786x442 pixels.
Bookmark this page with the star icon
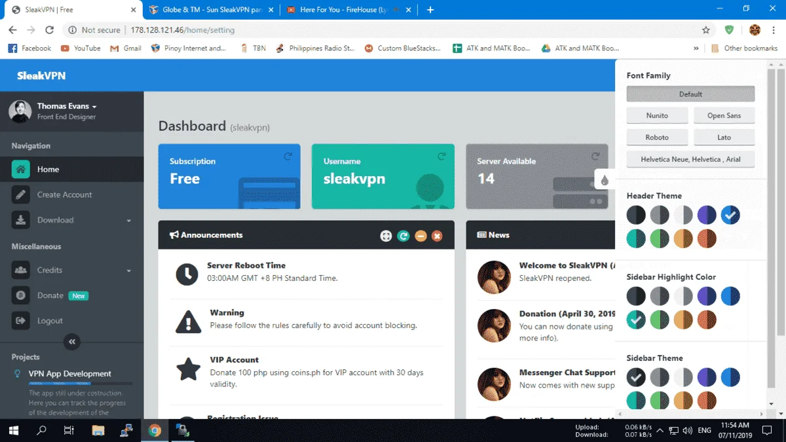point(705,30)
